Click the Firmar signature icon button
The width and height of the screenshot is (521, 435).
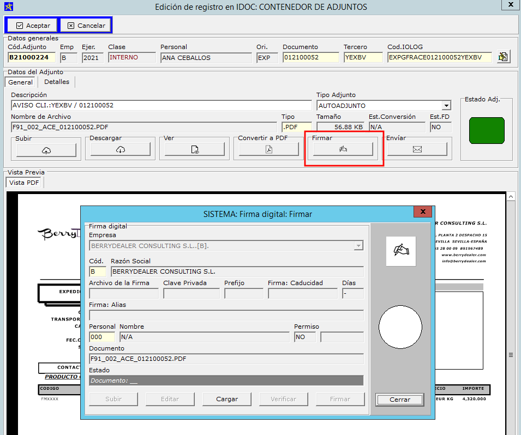(343, 149)
